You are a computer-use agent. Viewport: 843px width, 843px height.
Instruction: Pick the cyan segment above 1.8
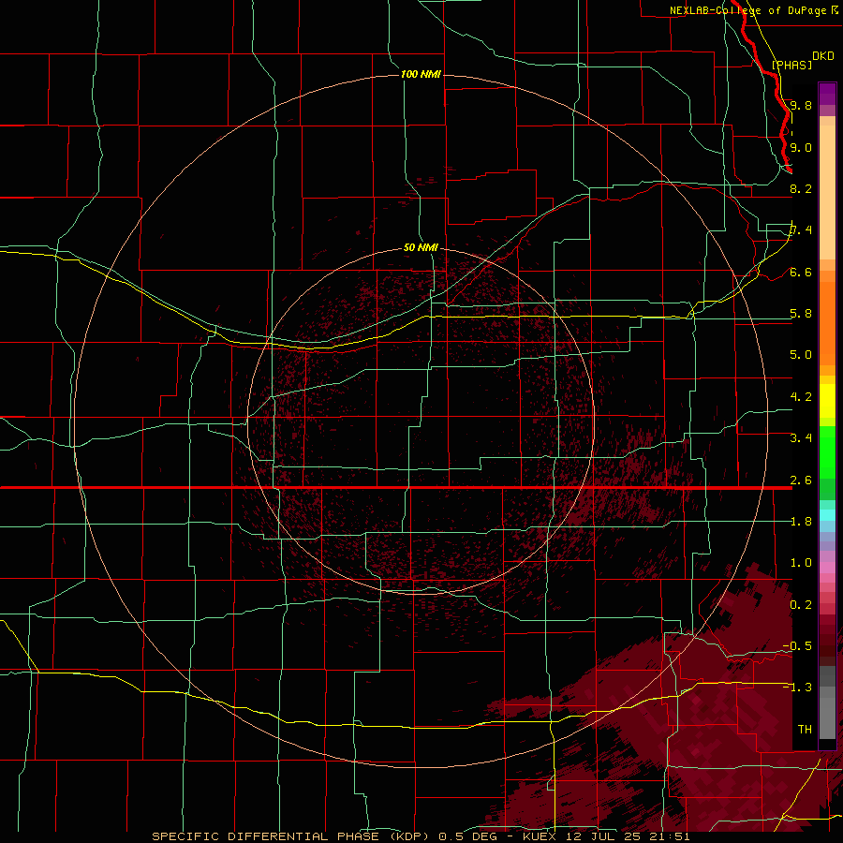tap(827, 515)
